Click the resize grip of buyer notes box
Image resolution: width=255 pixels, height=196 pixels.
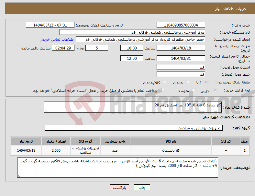19,176
